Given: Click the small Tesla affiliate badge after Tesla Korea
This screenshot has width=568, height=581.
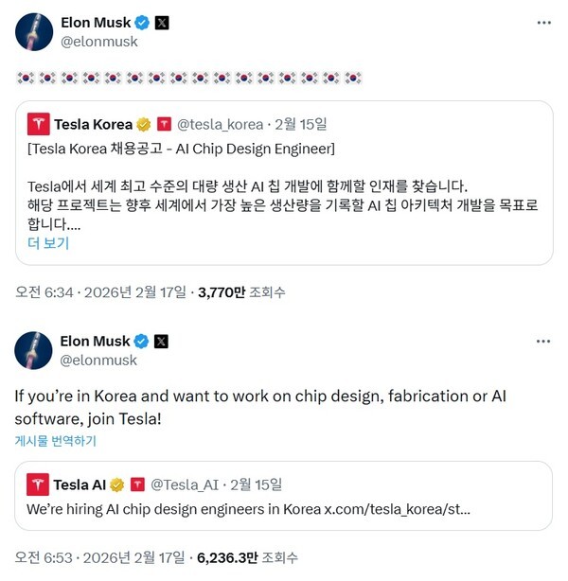Looking at the screenshot, I should 164,124.
